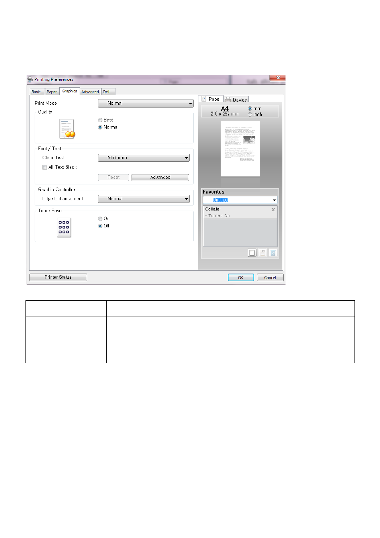Screen dimensions: 380x538
Task: Click the Advanced font button
Action: click(x=160, y=178)
